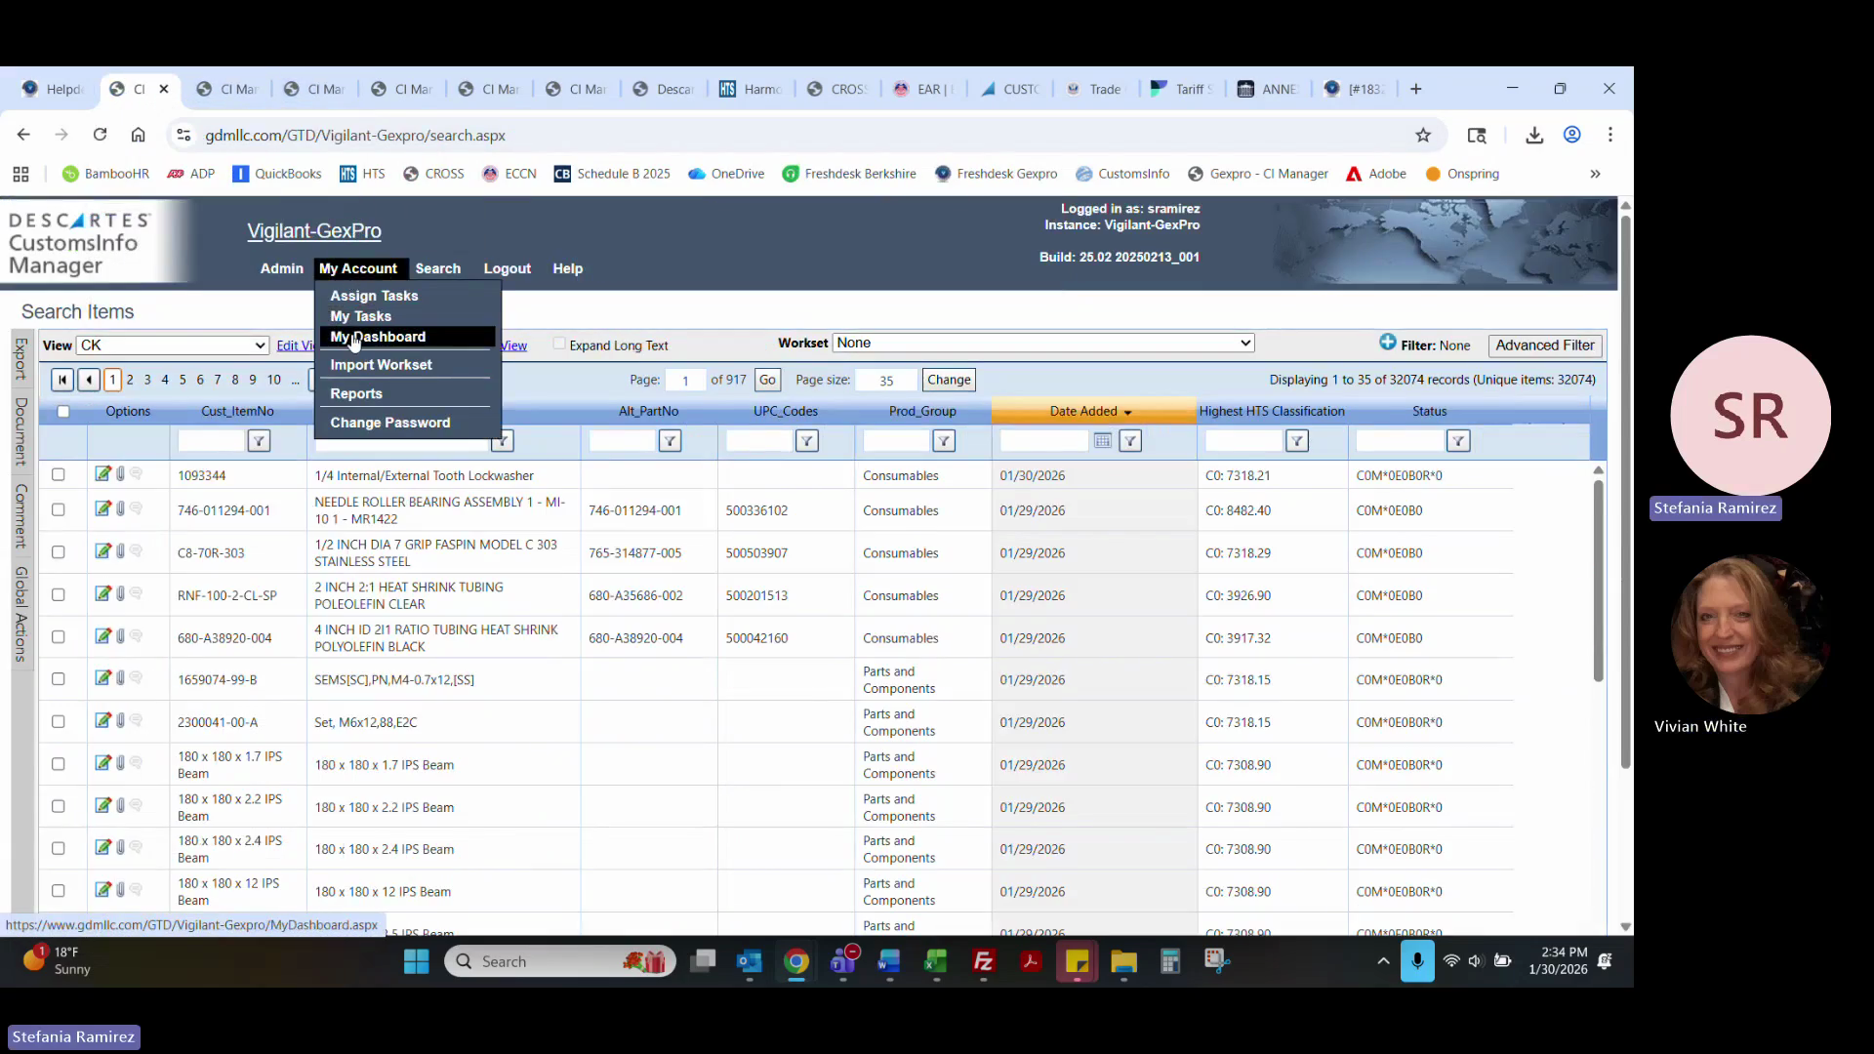Click the Page size input field
Screen dimensions: 1874x1054
coord(885,381)
